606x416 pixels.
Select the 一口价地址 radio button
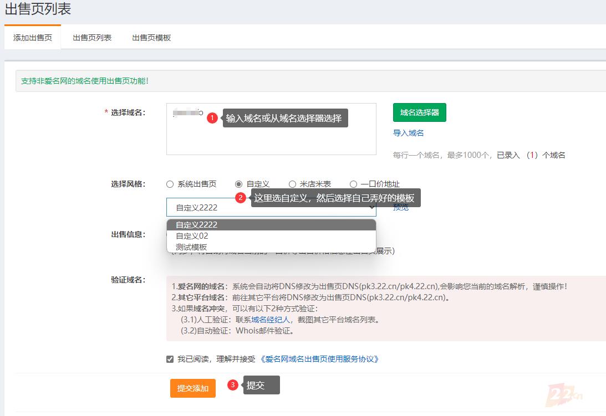coord(353,184)
